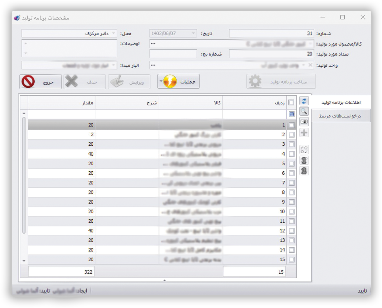Click the dashed selection circles icon
Image resolution: width=382 pixels, height=308 pixels.
tap(304, 150)
